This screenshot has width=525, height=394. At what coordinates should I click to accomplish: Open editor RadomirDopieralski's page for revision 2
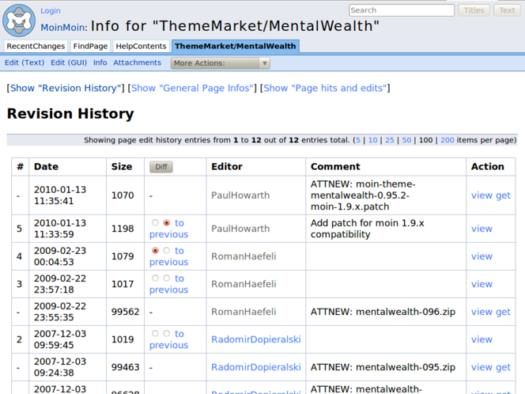click(x=255, y=339)
